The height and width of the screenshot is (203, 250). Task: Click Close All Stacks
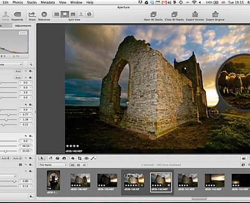174,16
